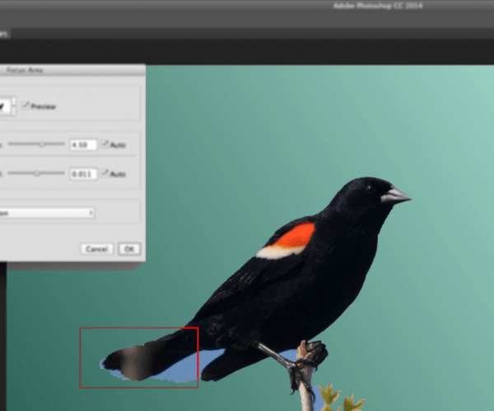Click the slider handle next to 4.50
Screen dimensions: 494x411
[x=42, y=144]
